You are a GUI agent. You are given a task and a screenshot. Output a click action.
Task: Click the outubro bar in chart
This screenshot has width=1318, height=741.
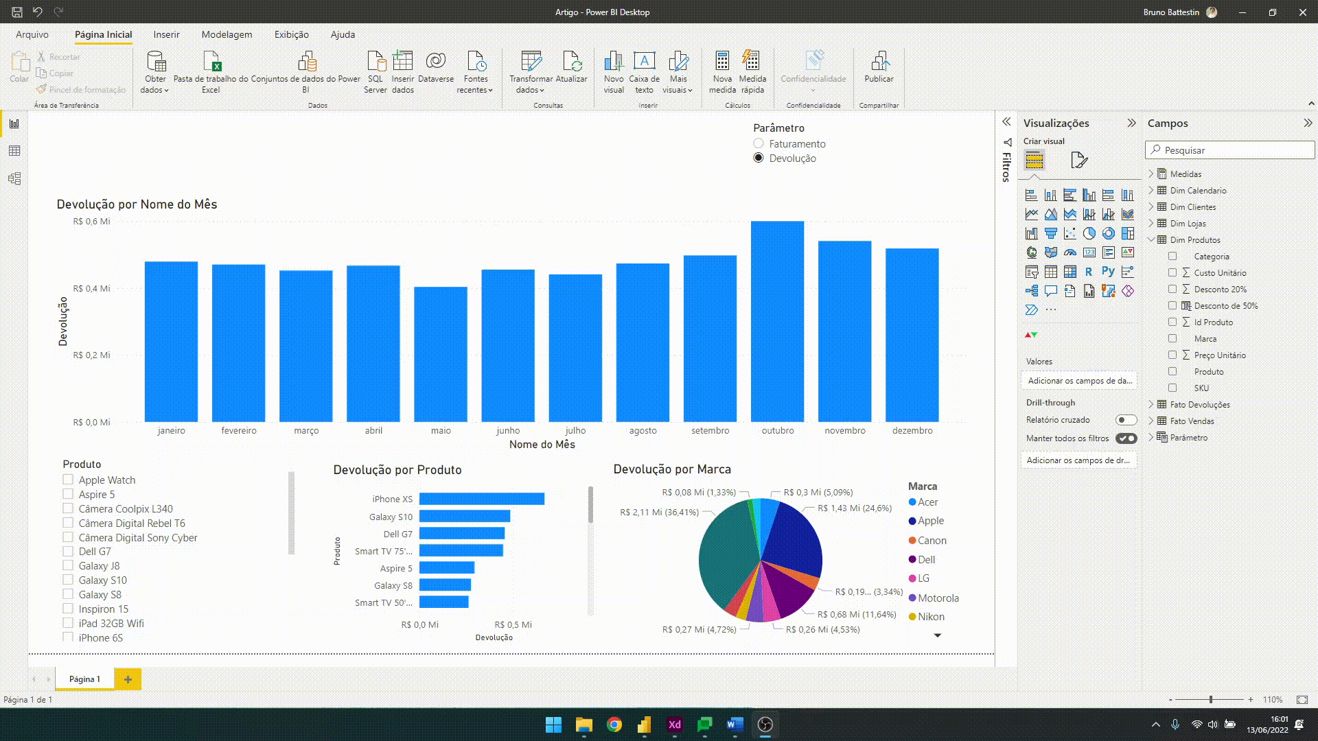pos(777,321)
